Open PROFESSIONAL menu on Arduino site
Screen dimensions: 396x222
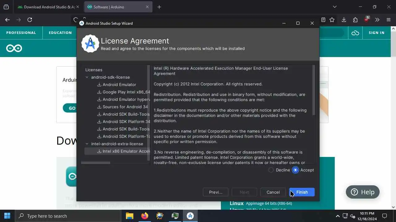tap(21, 33)
